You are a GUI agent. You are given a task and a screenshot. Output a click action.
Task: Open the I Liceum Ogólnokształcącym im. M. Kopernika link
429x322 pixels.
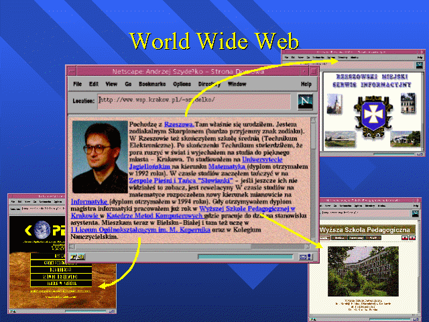tap(140, 229)
